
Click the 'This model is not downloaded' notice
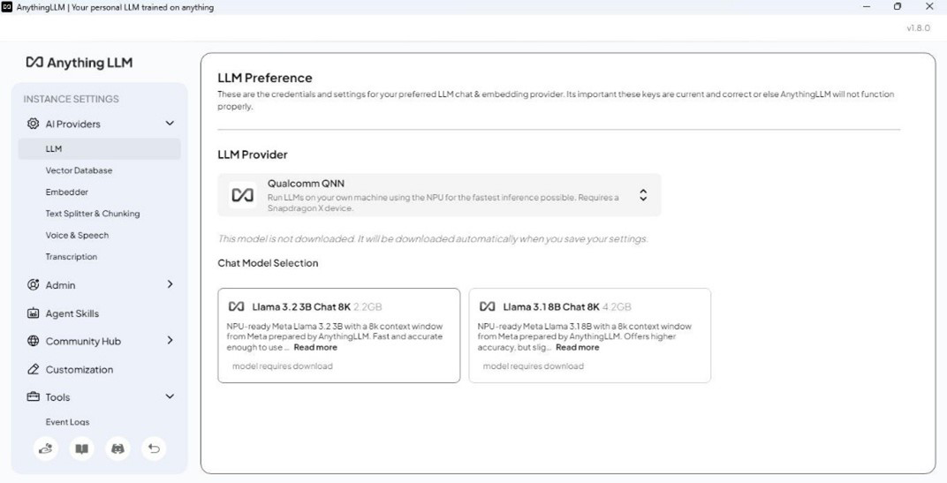click(x=433, y=238)
